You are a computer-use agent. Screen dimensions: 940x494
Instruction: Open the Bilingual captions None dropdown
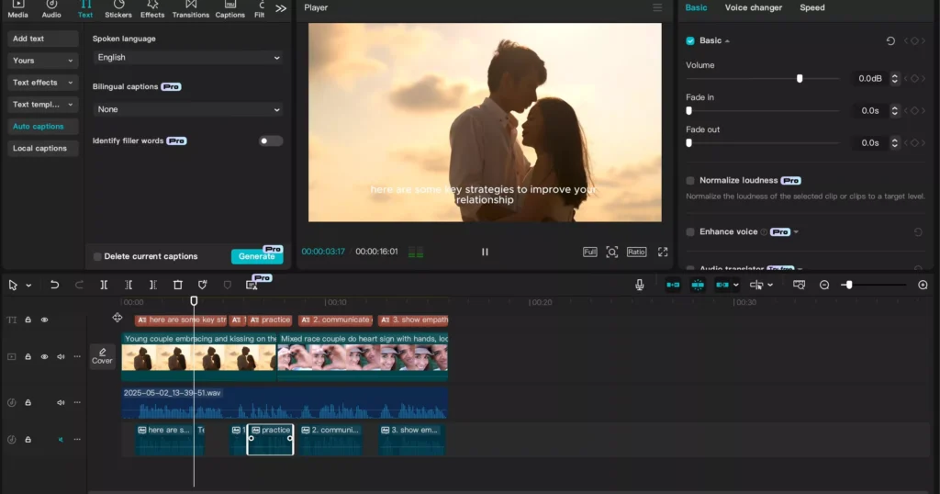click(x=187, y=109)
